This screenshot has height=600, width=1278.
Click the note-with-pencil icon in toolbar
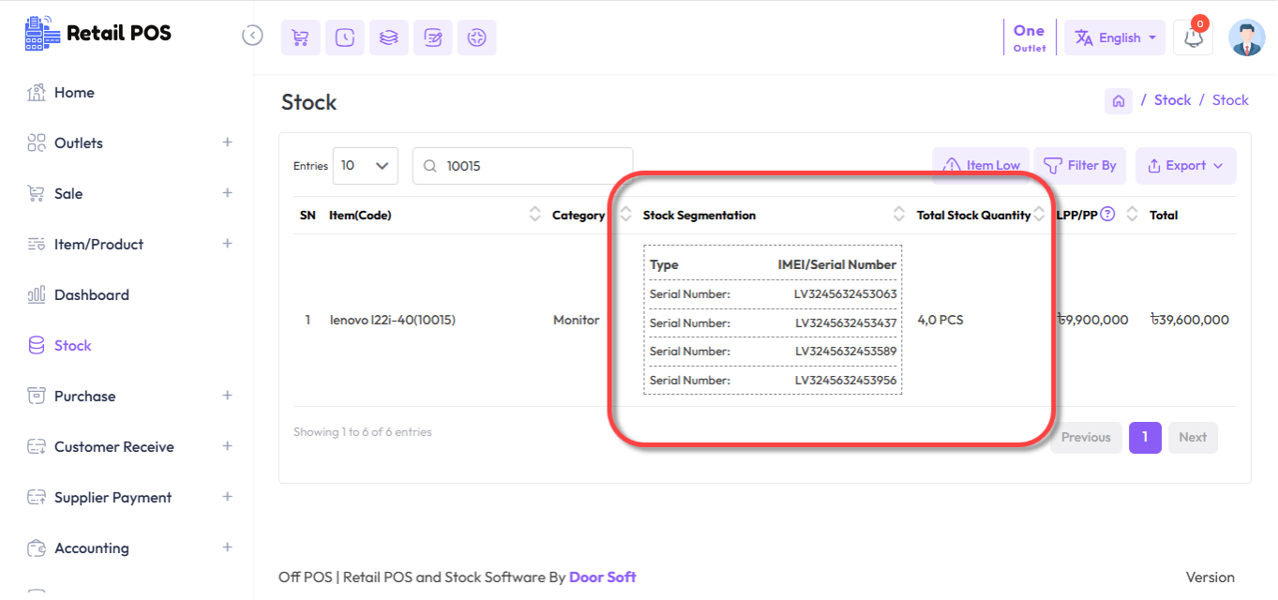click(x=432, y=37)
